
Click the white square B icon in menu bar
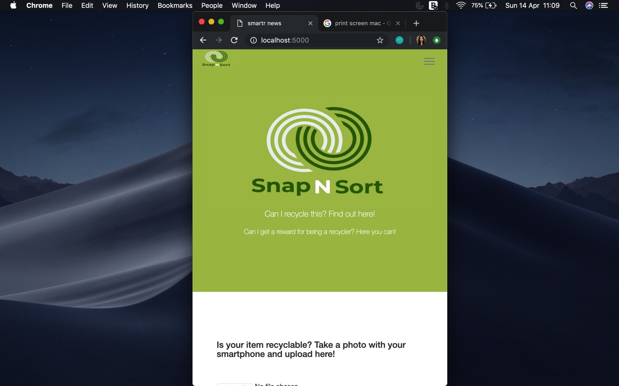tap(433, 5)
